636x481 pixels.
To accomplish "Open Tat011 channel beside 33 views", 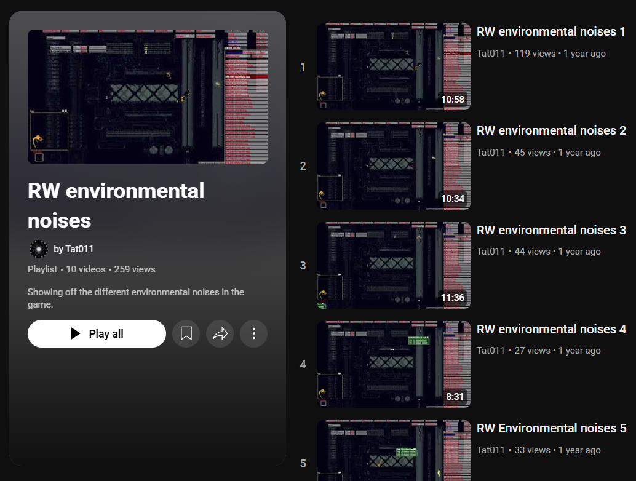I will coord(490,450).
